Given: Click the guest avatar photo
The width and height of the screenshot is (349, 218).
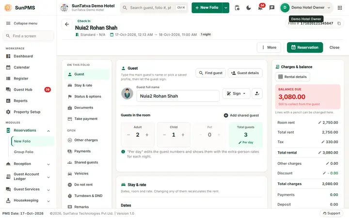Looking at the screenshot, I should pyautogui.click(x=127, y=93).
